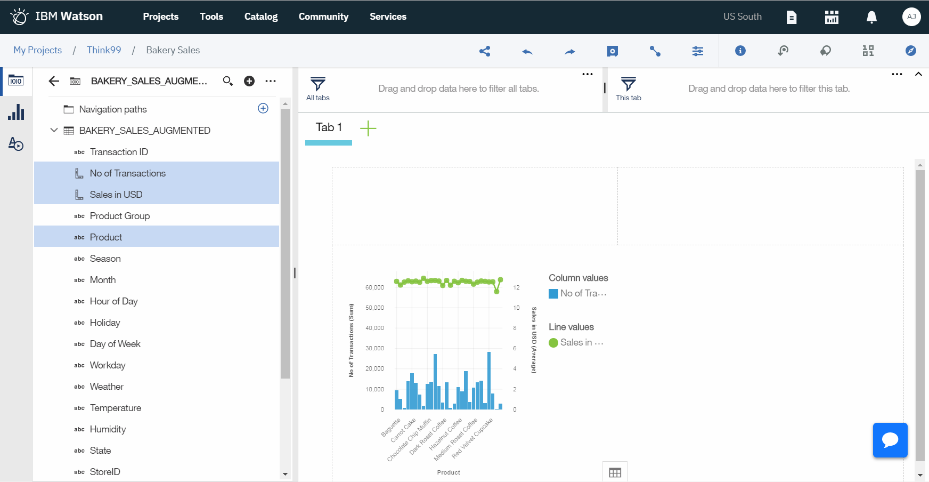Collapse the BAKERY_SALES_AUGMENTED table tree
Viewport: 929px width, 482px height.
53,130
